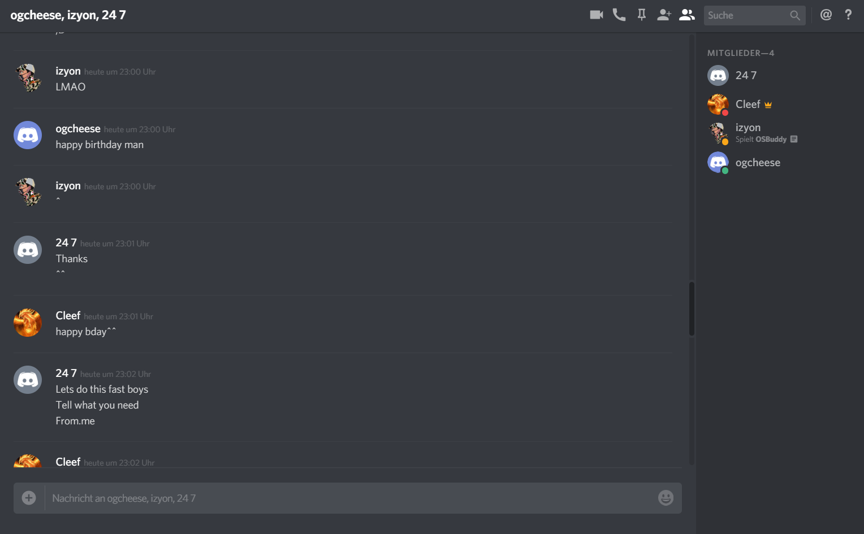The width and height of the screenshot is (864, 534).
Task: Open the emoji picker
Action: pos(666,498)
